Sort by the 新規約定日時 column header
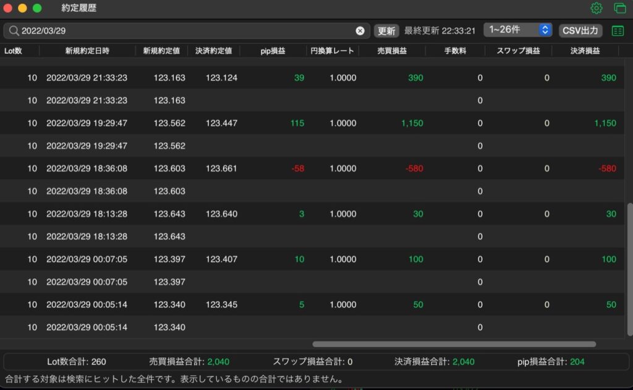This screenshot has height=390, width=633. pyautogui.click(x=87, y=51)
